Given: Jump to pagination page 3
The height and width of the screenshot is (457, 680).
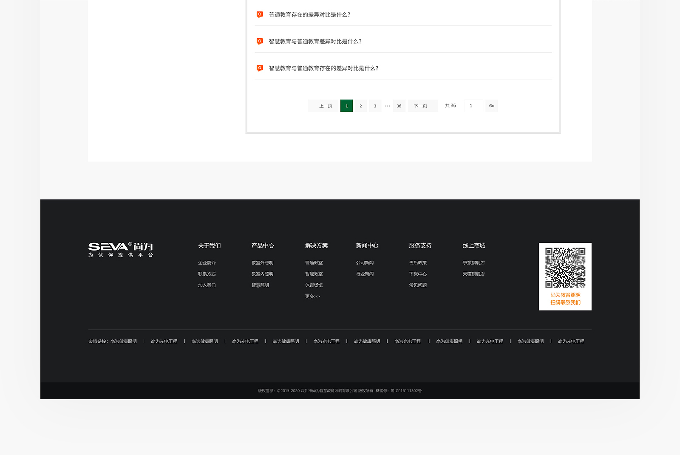Looking at the screenshot, I should click(x=375, y=106).
